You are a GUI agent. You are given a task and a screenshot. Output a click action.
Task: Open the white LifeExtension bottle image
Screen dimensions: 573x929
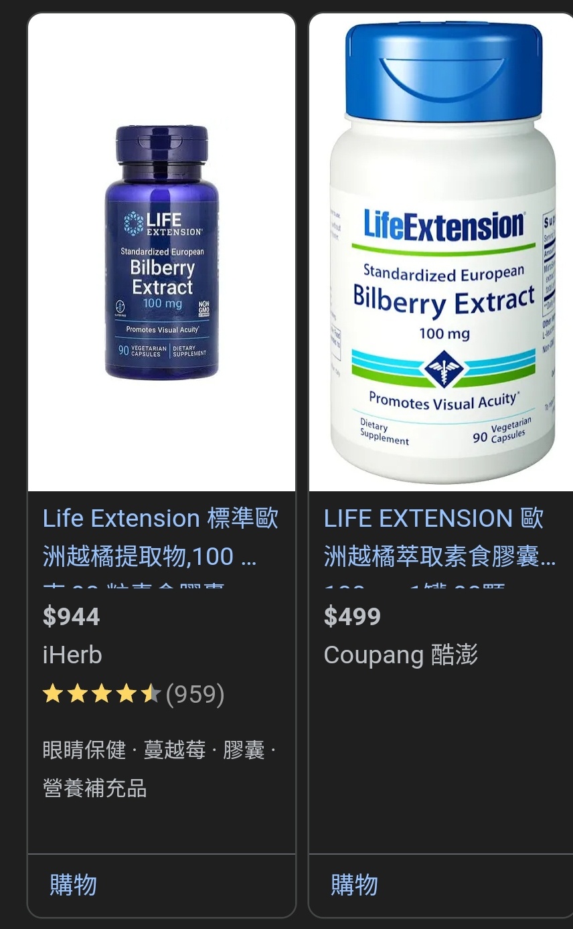(441, 252)
